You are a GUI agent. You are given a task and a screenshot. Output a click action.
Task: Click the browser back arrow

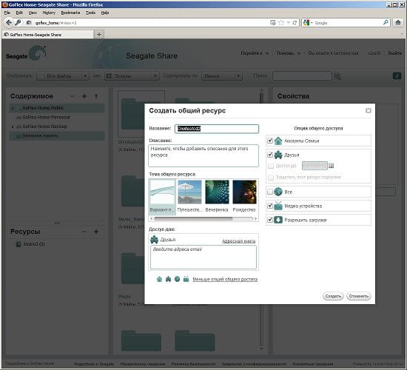coord(9,23)
